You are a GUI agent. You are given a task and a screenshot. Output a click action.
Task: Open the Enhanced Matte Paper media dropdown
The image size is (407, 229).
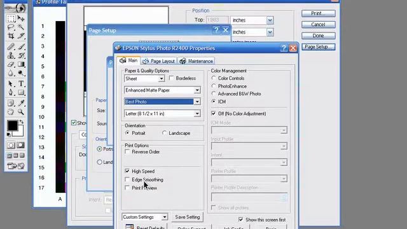coord(197,90)
